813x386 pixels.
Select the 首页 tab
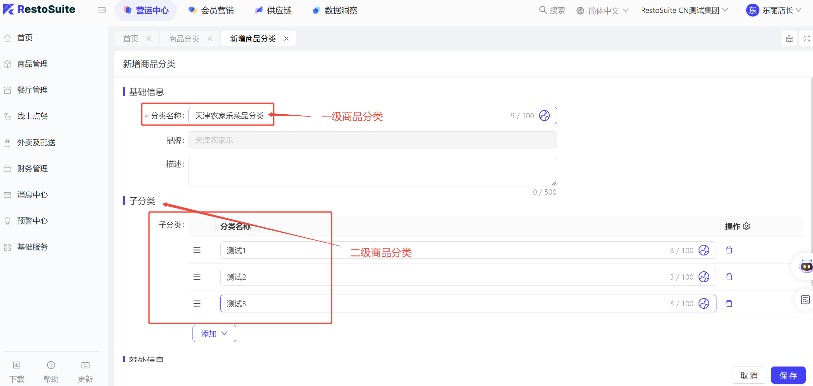pos(131,39)
